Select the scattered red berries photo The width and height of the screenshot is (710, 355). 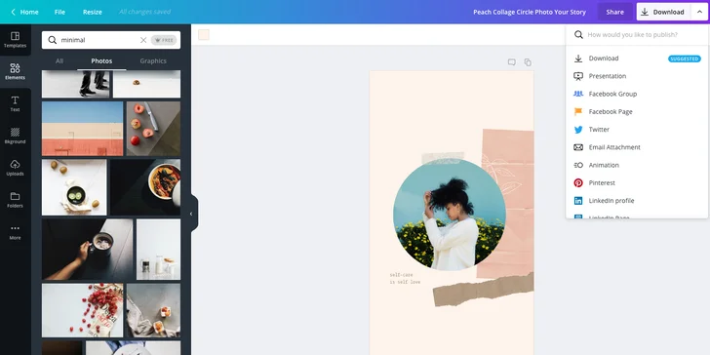tap(82, 310)
